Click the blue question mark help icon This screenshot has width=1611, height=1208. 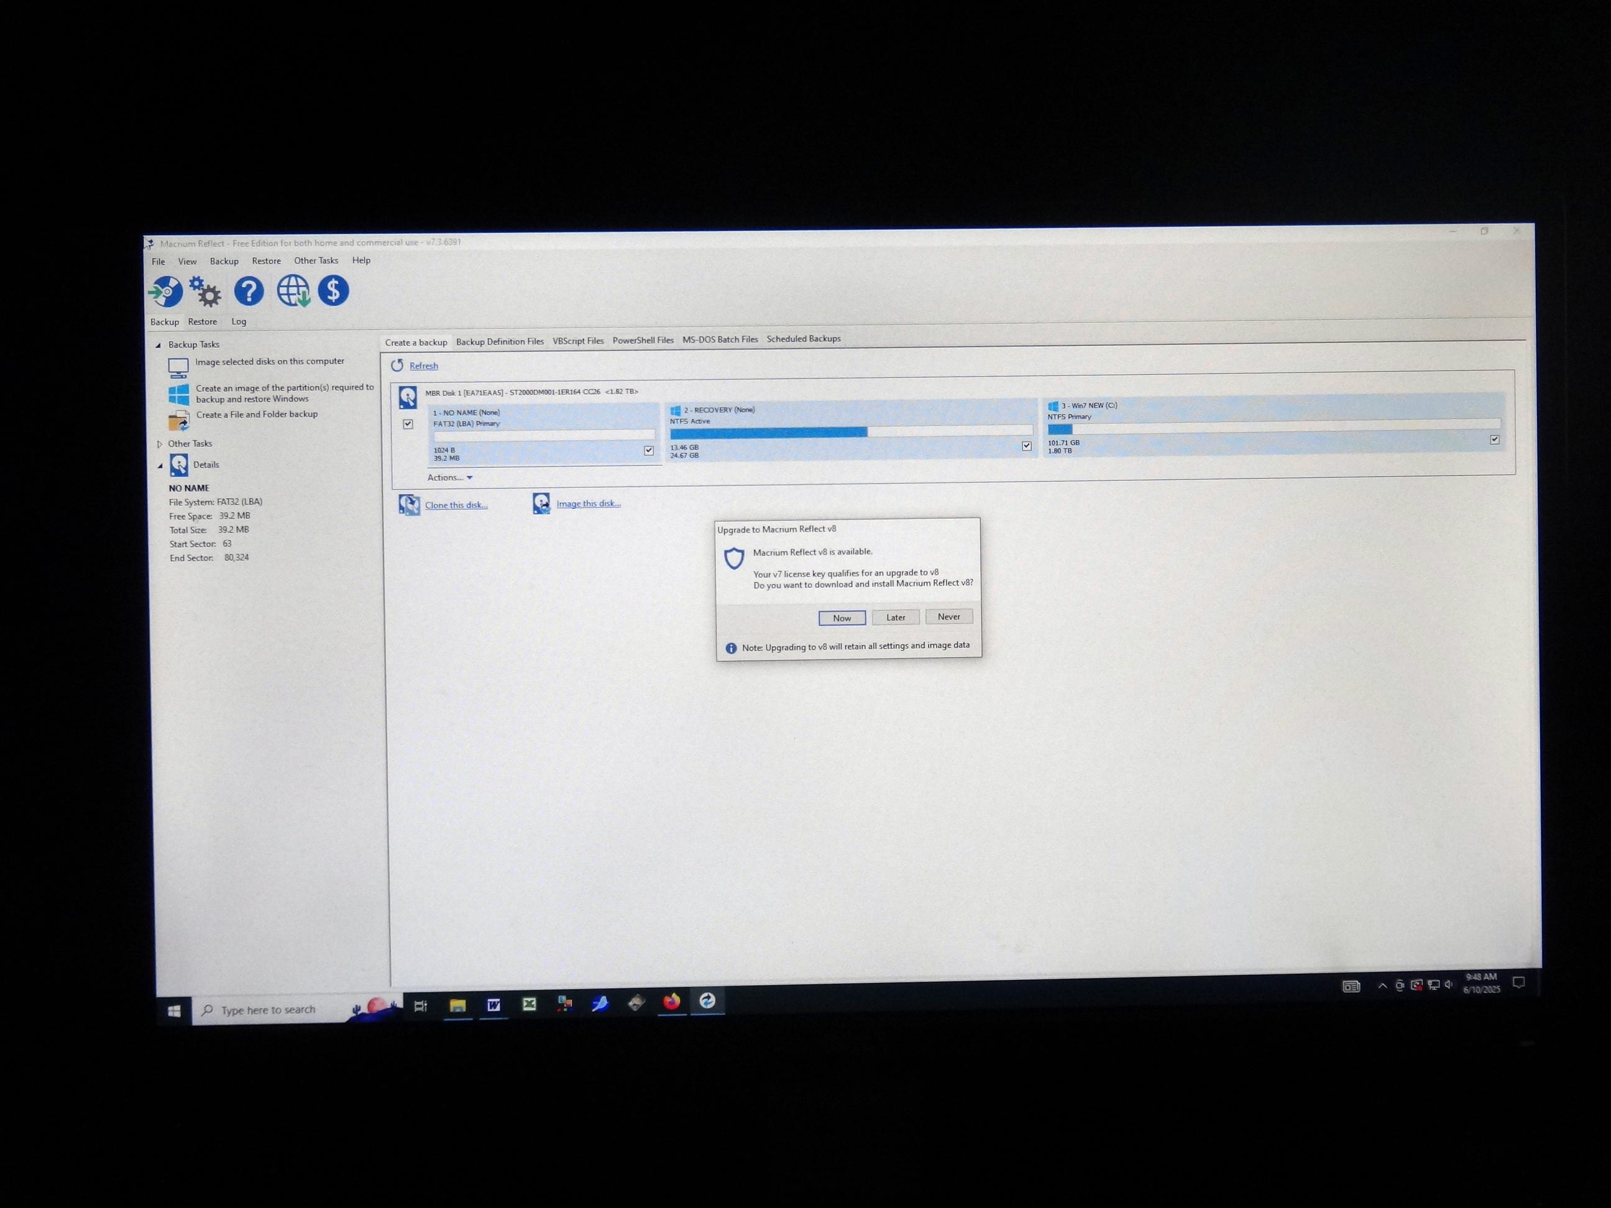tap(249, 291)
